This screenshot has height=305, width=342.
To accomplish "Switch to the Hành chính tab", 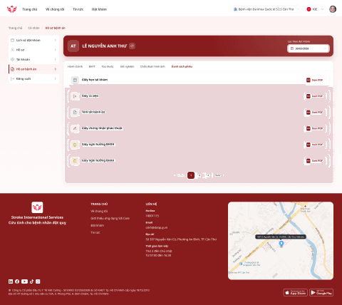I will tap(75, 66).
